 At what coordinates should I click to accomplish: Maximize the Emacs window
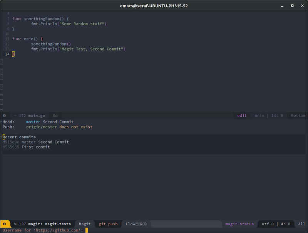point(292,6)
